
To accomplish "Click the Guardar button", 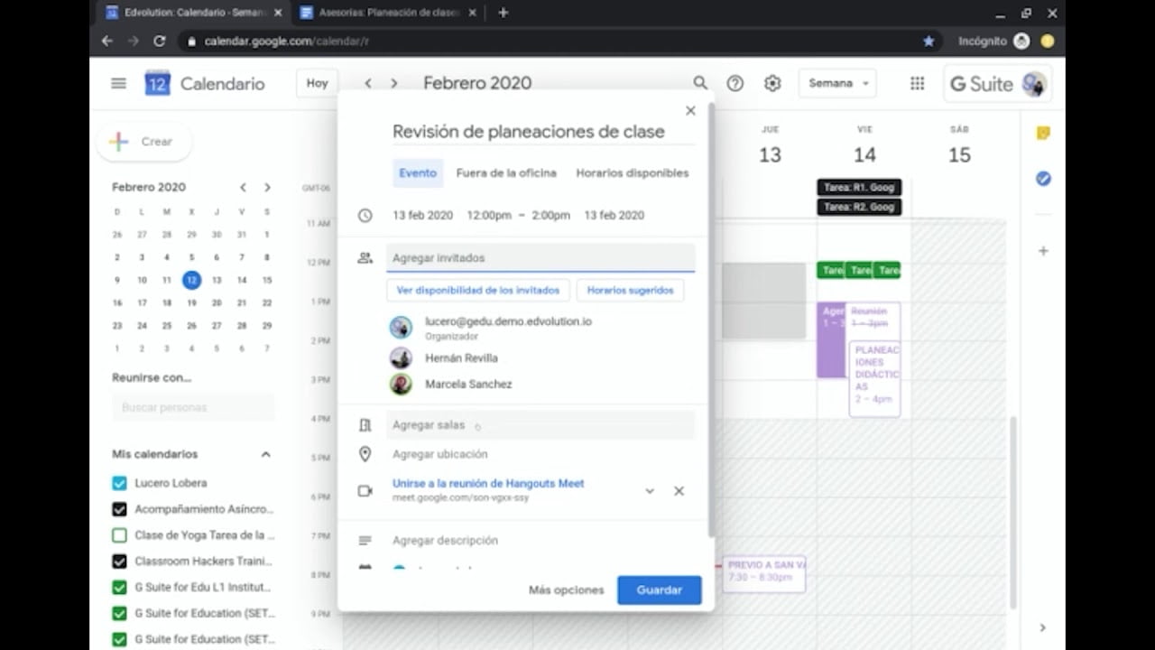I will point(660,590).
